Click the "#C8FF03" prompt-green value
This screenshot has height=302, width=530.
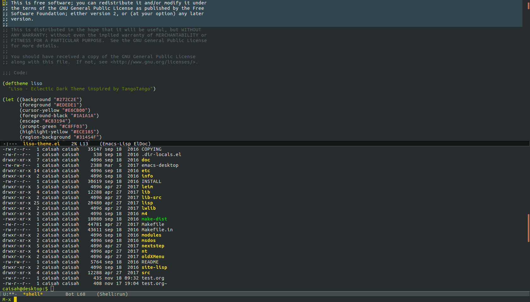click(72, 126)
